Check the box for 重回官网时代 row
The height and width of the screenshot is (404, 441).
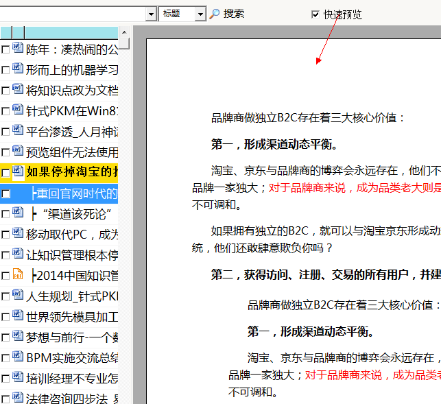(x=5, y=194)
